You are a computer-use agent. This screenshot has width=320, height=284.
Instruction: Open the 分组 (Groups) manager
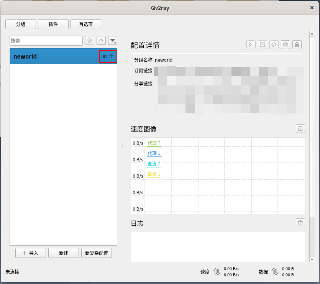[21, 24]
